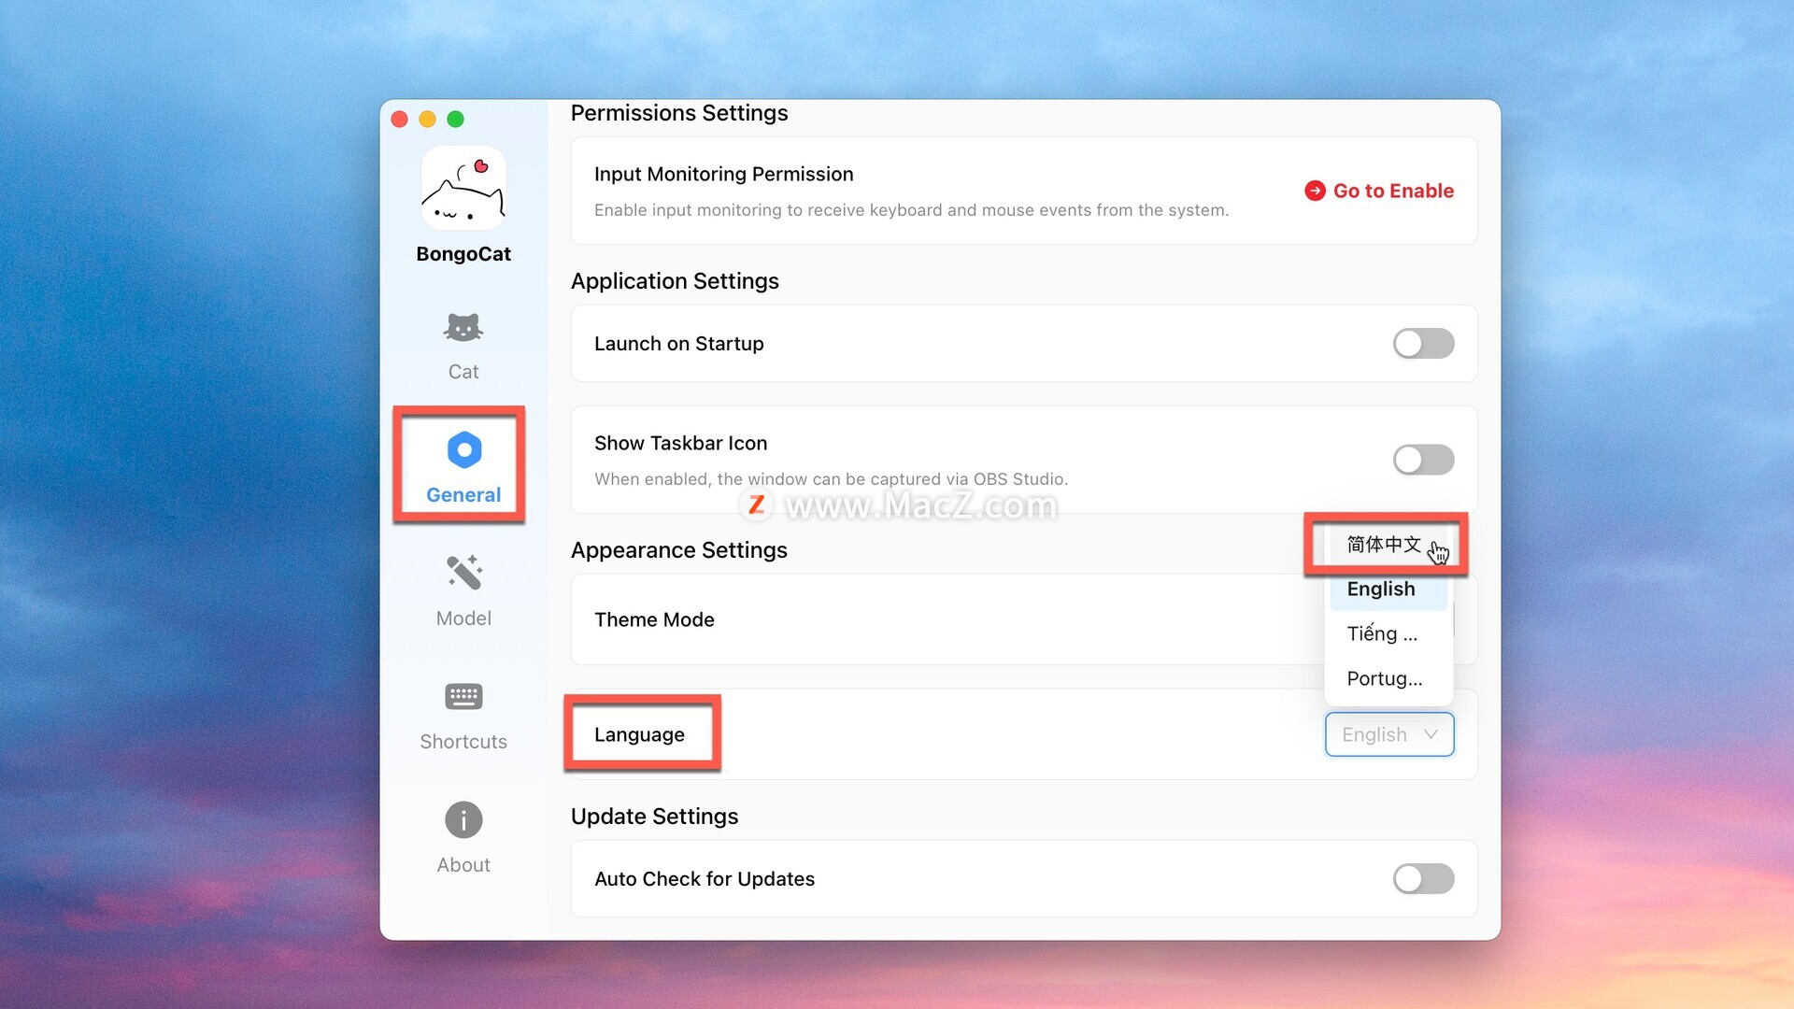Select Português option in the dropdown

[1385, 679]
